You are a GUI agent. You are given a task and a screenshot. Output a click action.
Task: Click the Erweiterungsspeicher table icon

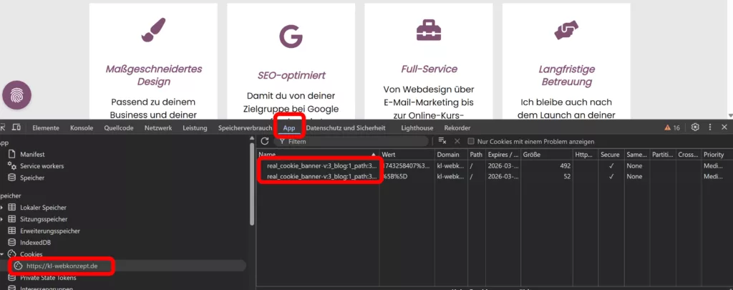pos(12,231)
